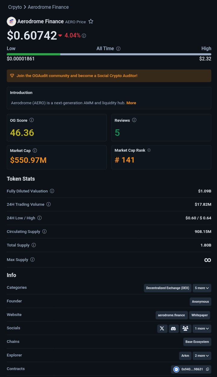The width and height of the screenshot is (217, 377).
Task: Click the X (Twitter) social icon
Action: pos(162,328)
